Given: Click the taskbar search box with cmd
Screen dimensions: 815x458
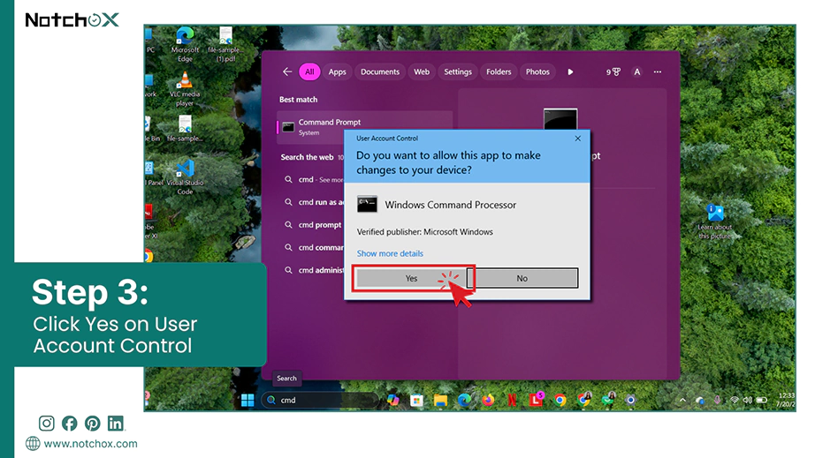Looking at the screenshot, I should point(320,400).
